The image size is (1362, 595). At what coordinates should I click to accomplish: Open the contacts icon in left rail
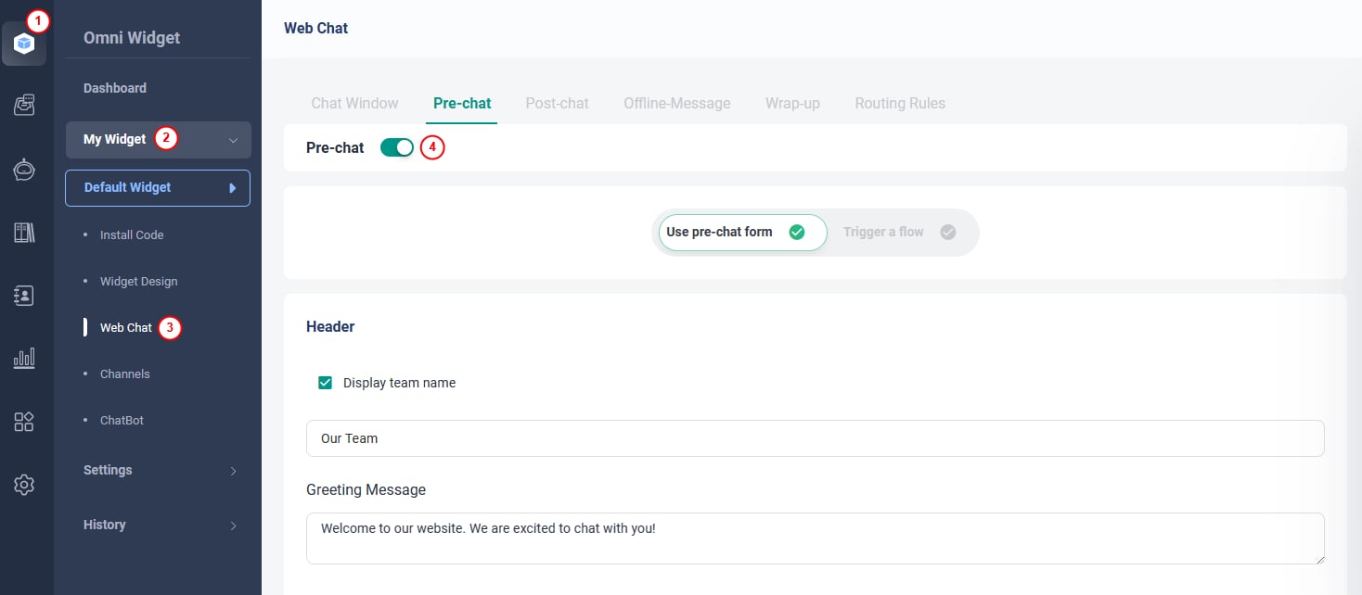(x=24, y=296)
